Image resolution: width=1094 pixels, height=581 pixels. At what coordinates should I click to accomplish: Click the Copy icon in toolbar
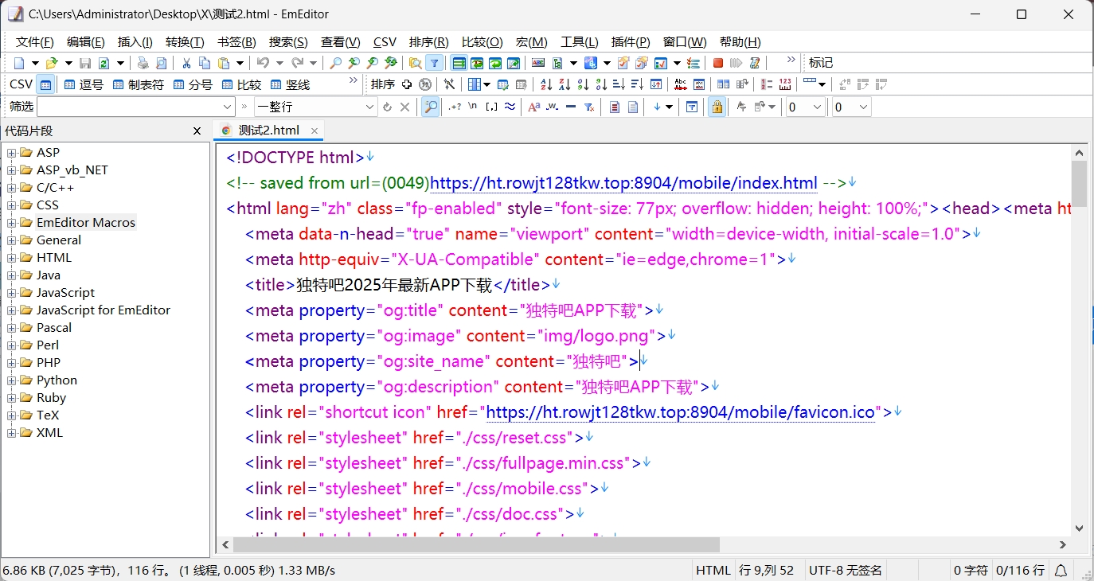click(205, 63)
